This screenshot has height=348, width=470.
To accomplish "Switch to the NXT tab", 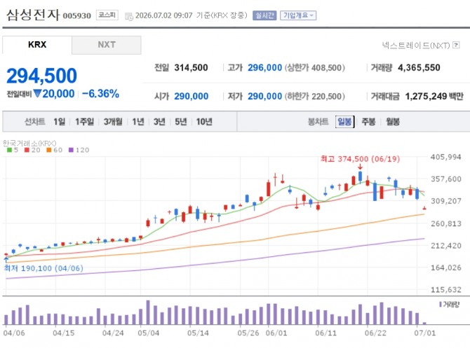I will coord(107,45).
